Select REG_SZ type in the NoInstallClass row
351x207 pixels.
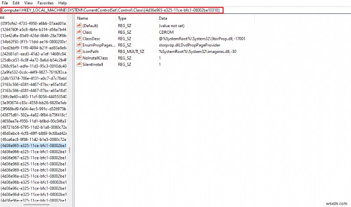pos(125,58)
